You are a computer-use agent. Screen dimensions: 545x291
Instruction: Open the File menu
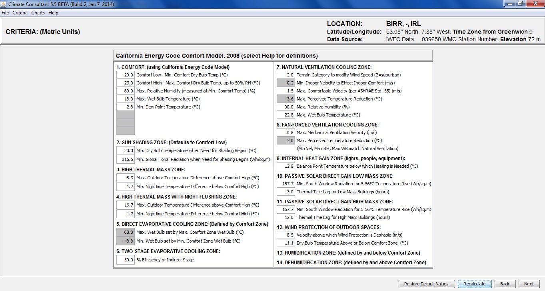coord(5,13)
